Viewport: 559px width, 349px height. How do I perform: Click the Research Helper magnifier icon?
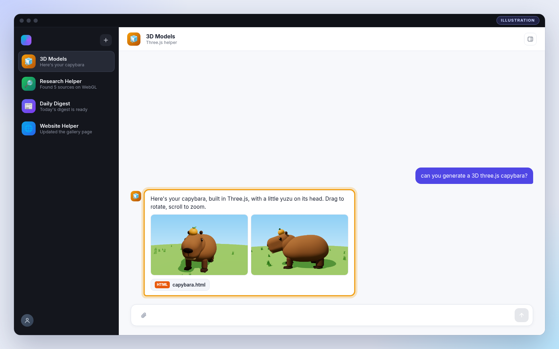[29, 84]
